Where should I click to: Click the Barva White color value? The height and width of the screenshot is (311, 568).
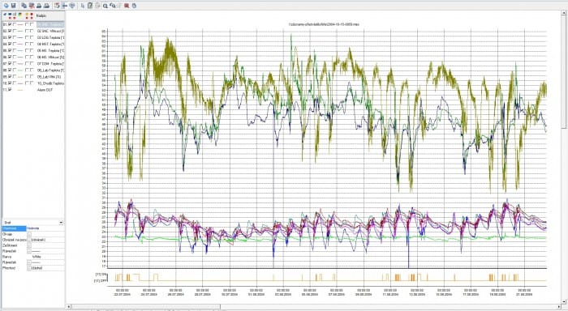(x=37, y=257)
